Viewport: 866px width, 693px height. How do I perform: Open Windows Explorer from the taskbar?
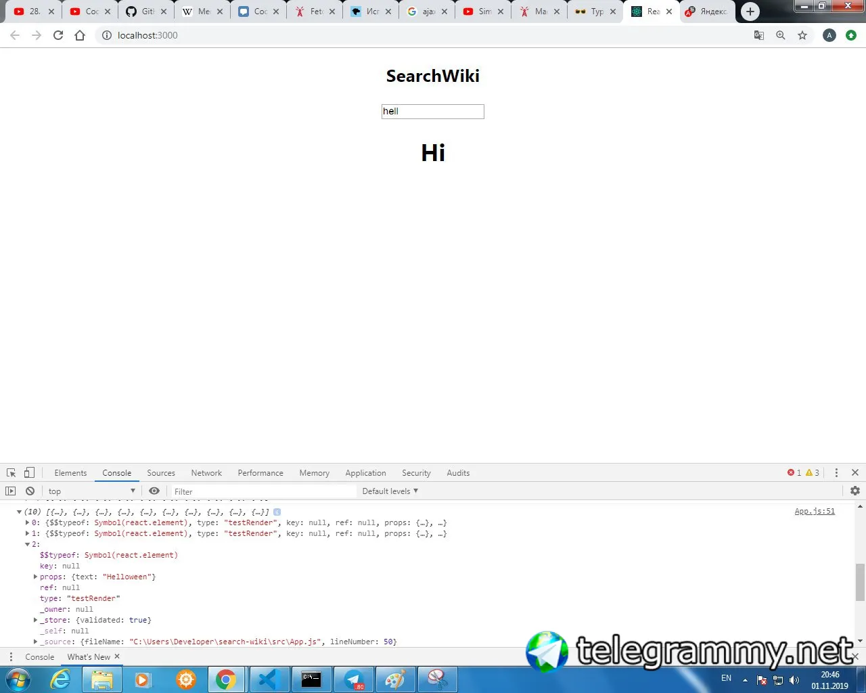click(x=102, y=679)
